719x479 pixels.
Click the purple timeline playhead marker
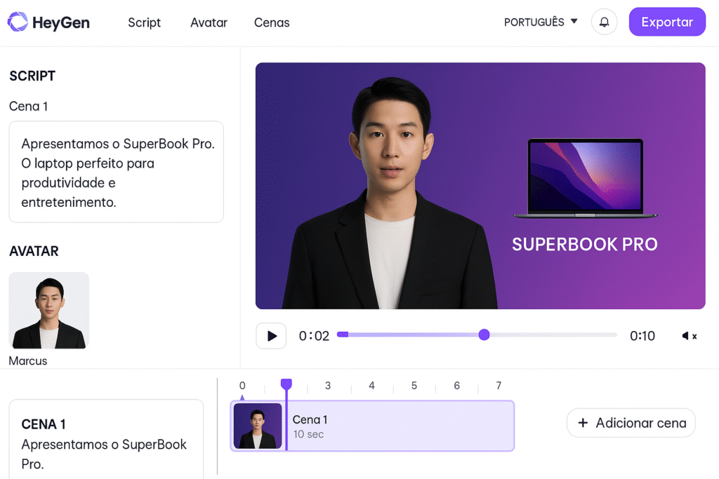286,384
